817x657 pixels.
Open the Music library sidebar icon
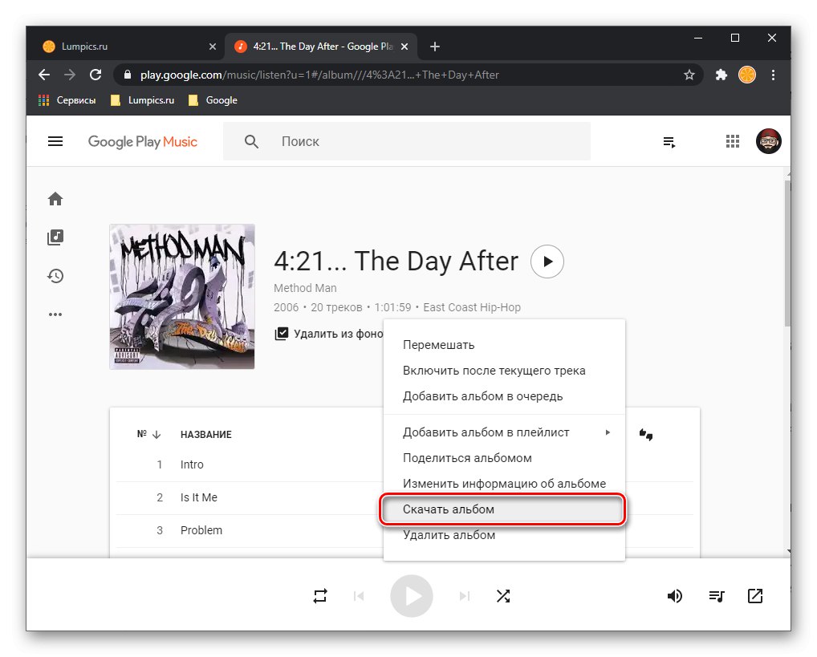(55, 237)
